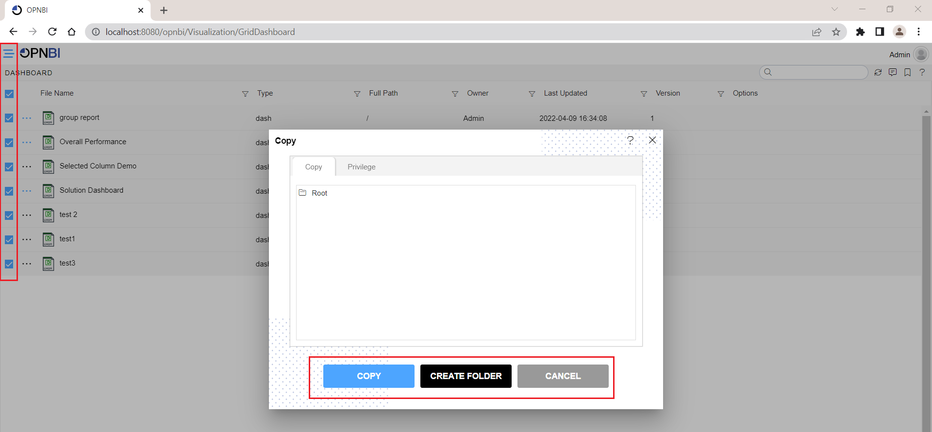Switch to the Copy tab
The width and height of the screenshot is (932, 432).
coord(314,166)
